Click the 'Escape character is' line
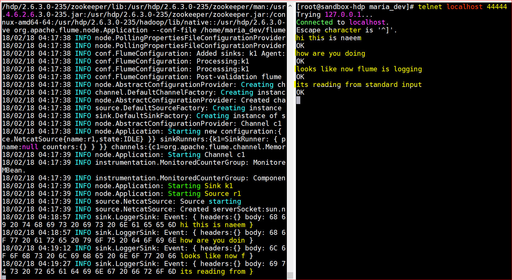Image resolution: width=512 pixels, height=280 pixels. pos(346,30)
